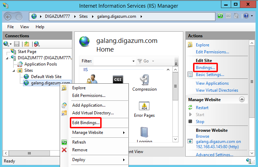The width and height of the screenshot is (258, 167).
Task: Open the Help menu
Action: coord(40,26)
